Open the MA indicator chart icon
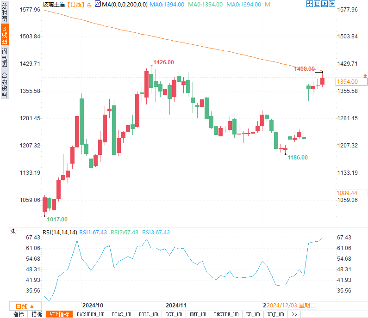This screenshot has height=318, width=368. coord(98,4)
